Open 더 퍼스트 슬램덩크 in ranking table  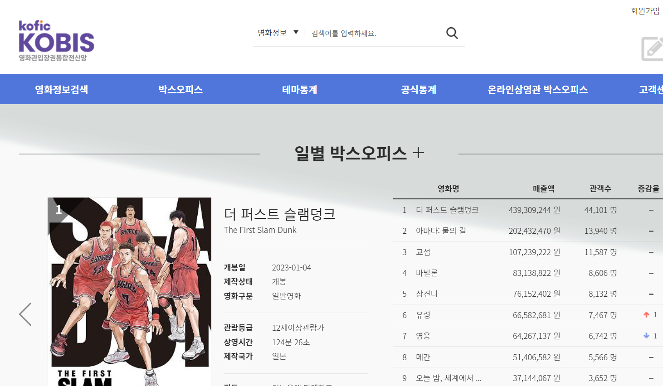click(447, 210)
